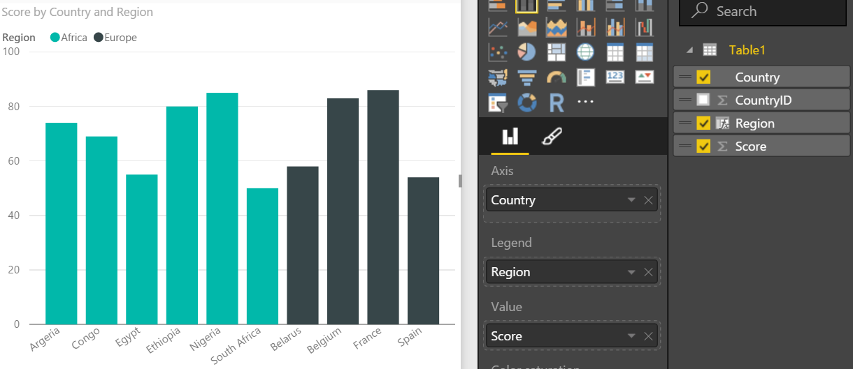
Task: Click the highlighted Stacked column chart icon
Action: (x=526, y=6)
